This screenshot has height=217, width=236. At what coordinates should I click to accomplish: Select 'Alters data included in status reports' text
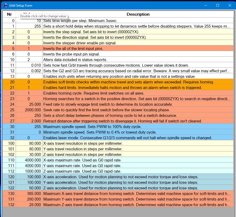[75, 60]
